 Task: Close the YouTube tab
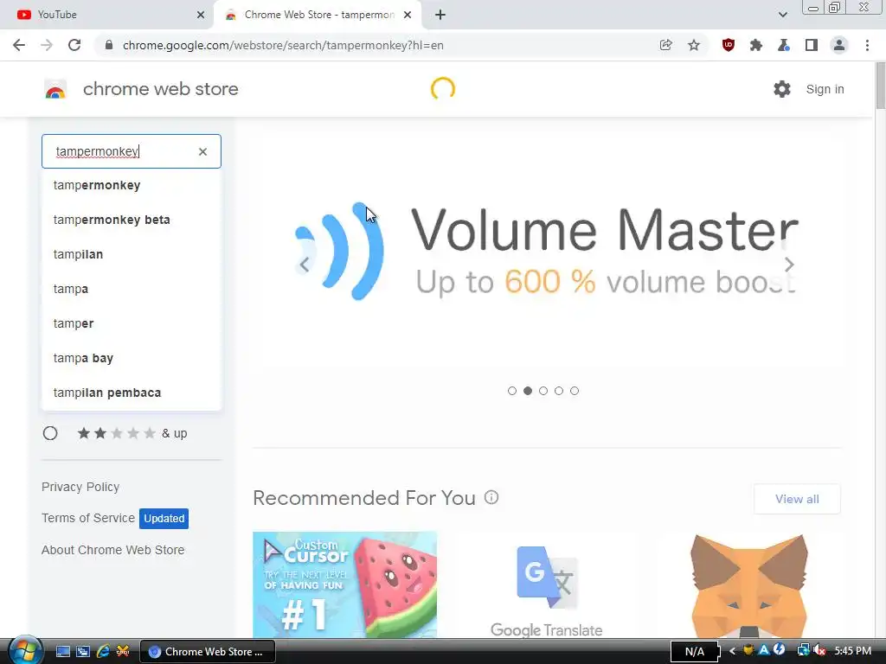(x=201, y=15)
